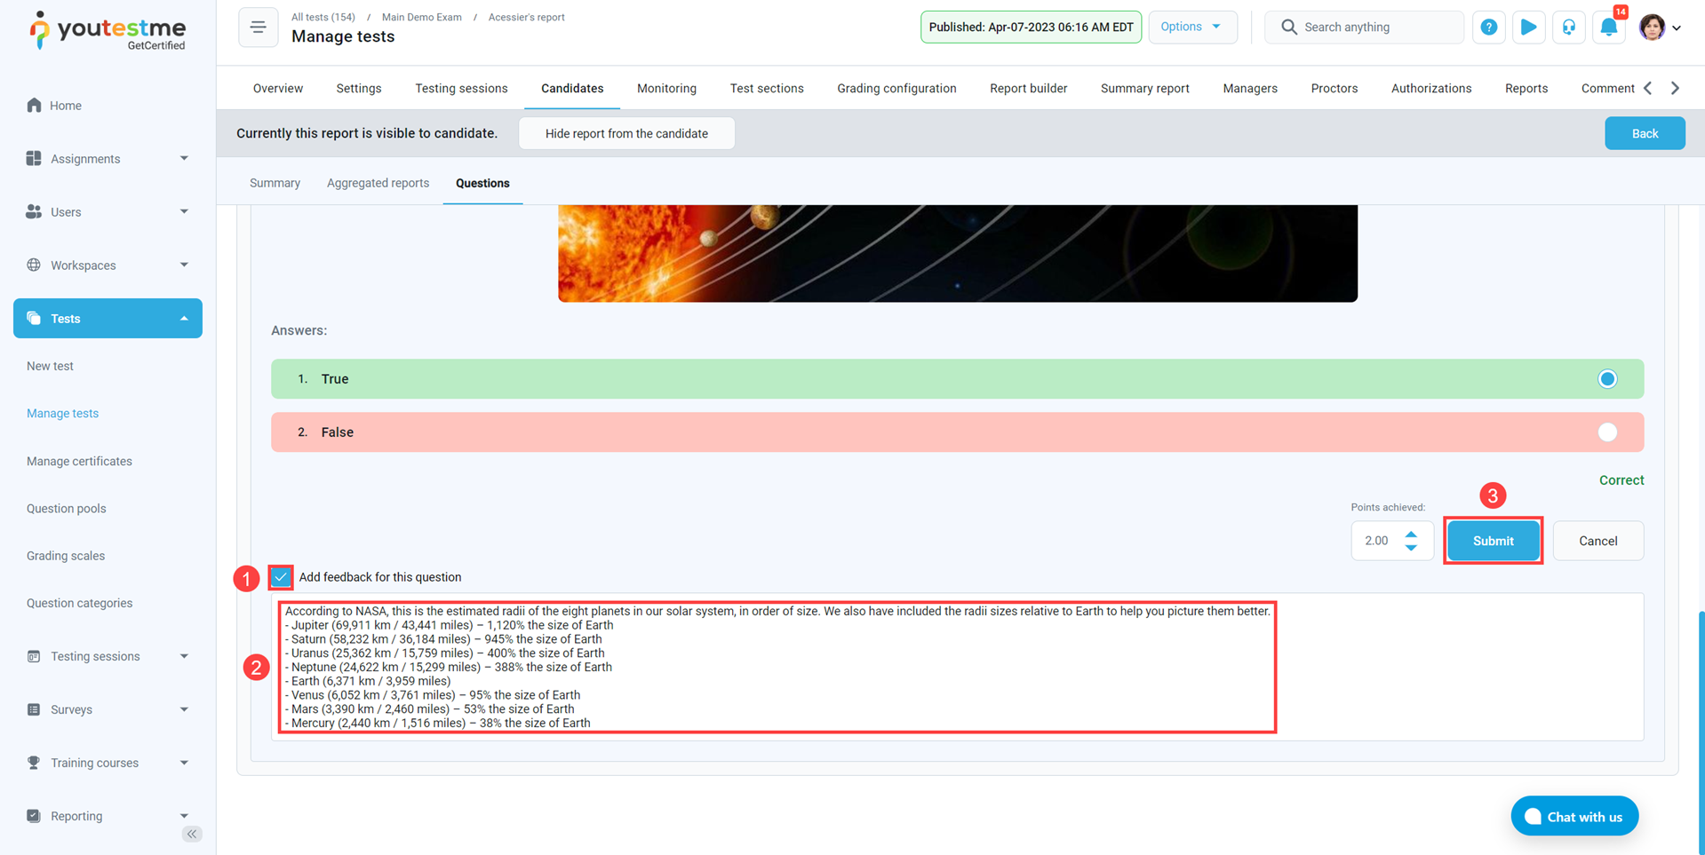Screen dimensions: 1705x855
Task: Click the play video tutorial icon
Action: click(1529, 28)
